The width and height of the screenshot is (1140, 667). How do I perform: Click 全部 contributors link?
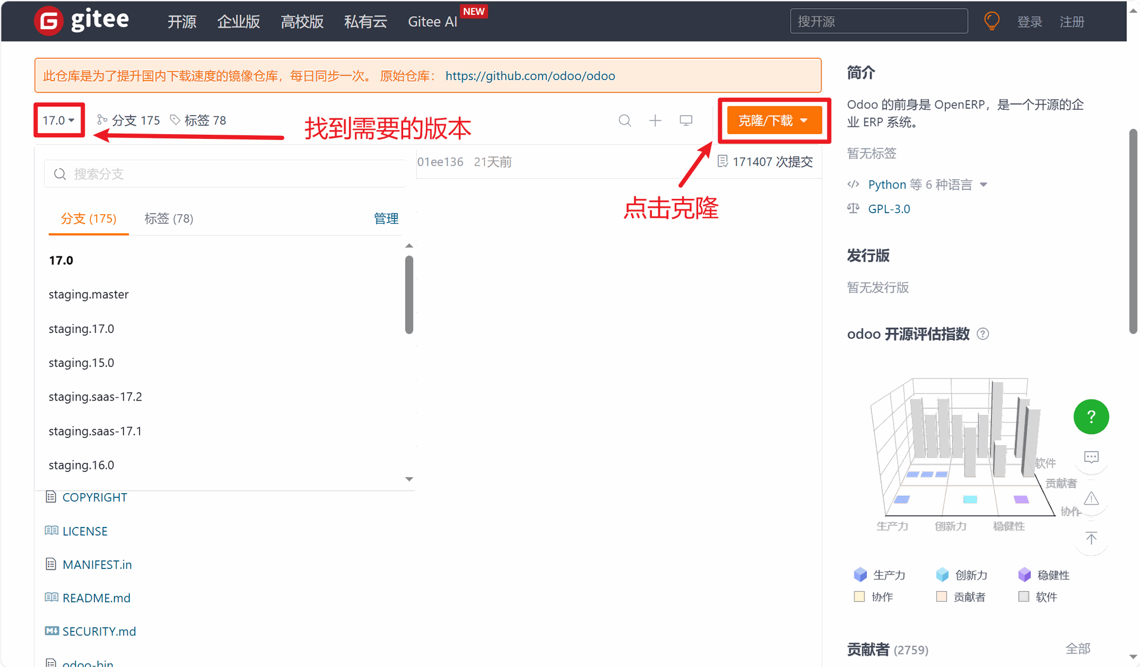1078,649
